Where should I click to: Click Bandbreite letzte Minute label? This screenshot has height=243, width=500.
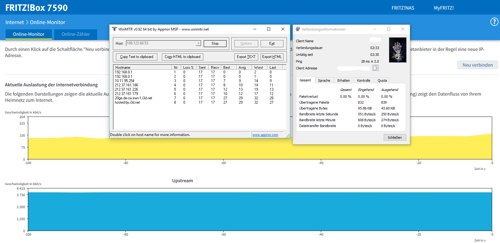point(317,120)
